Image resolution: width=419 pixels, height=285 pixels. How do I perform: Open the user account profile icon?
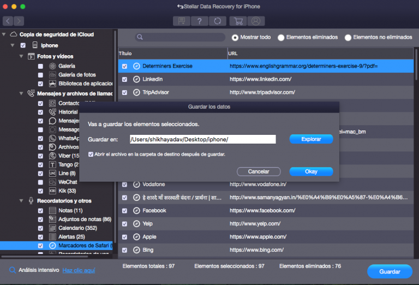256,21
